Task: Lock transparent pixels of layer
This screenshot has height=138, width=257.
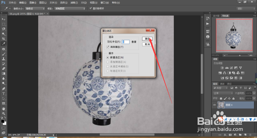Action: click(x=221, y=98)
